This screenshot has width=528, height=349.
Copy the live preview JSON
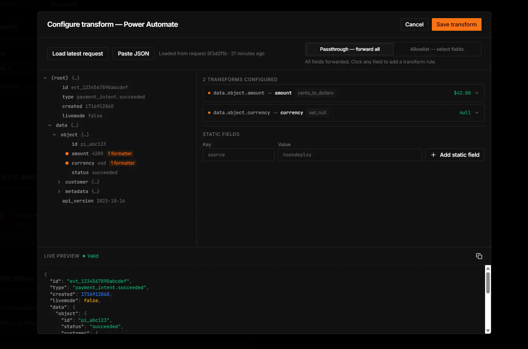pos(479,256)
